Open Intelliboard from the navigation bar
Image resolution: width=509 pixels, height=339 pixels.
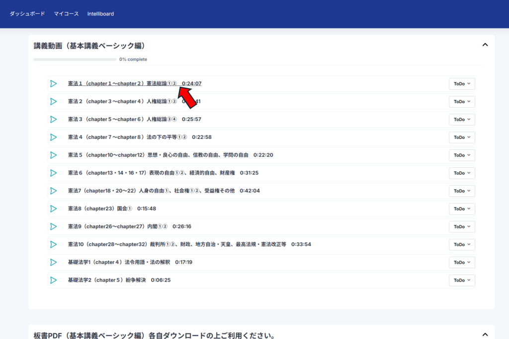coord(100,13)
